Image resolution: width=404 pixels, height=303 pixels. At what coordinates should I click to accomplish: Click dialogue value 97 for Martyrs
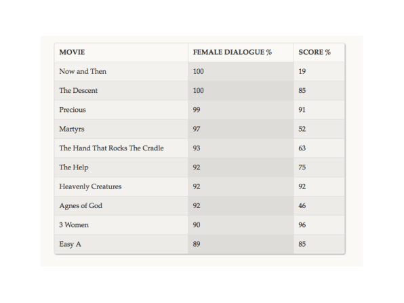point(197,129)
